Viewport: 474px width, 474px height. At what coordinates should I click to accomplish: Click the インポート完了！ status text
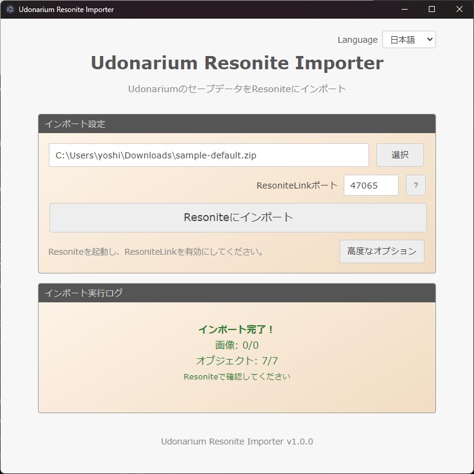(x=236, y=329)
